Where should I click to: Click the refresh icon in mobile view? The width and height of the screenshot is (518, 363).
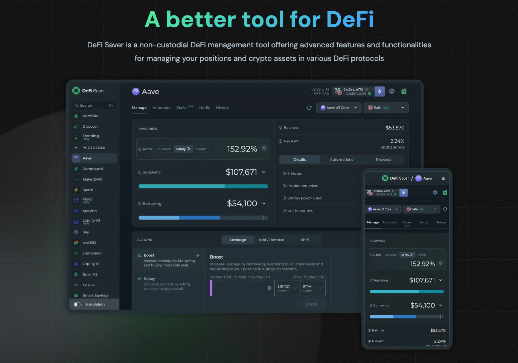445,209
